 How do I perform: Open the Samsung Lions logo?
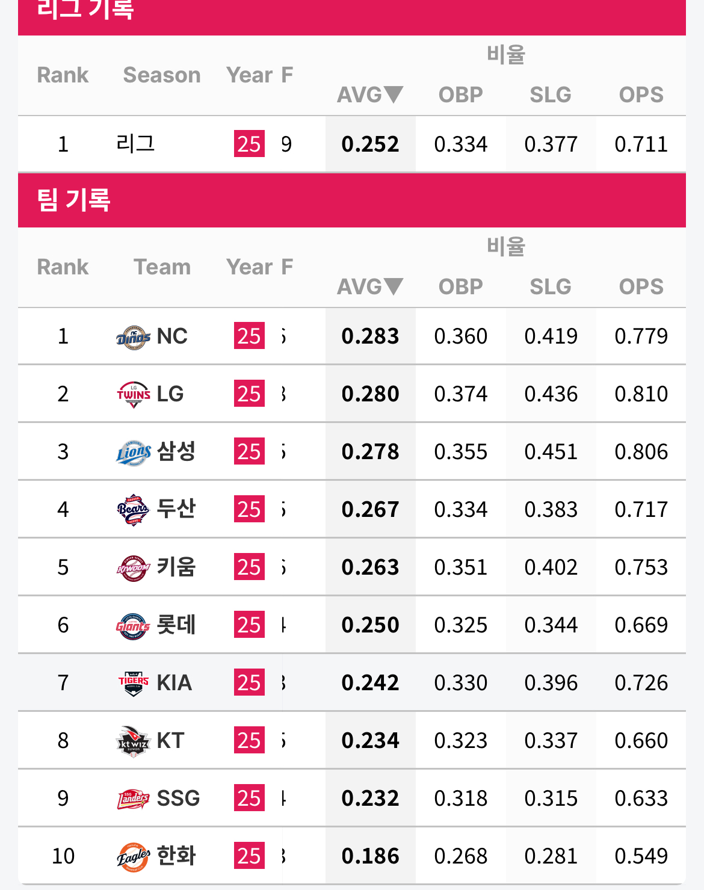point(133,453)
